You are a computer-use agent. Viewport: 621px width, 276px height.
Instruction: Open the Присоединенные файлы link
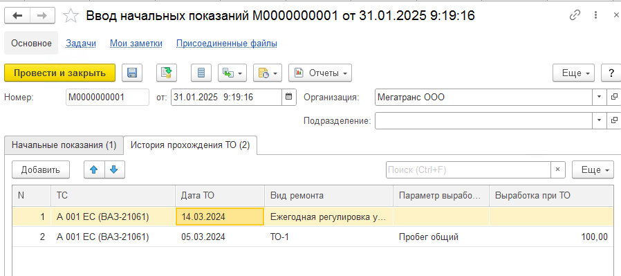tap(227, 44)
